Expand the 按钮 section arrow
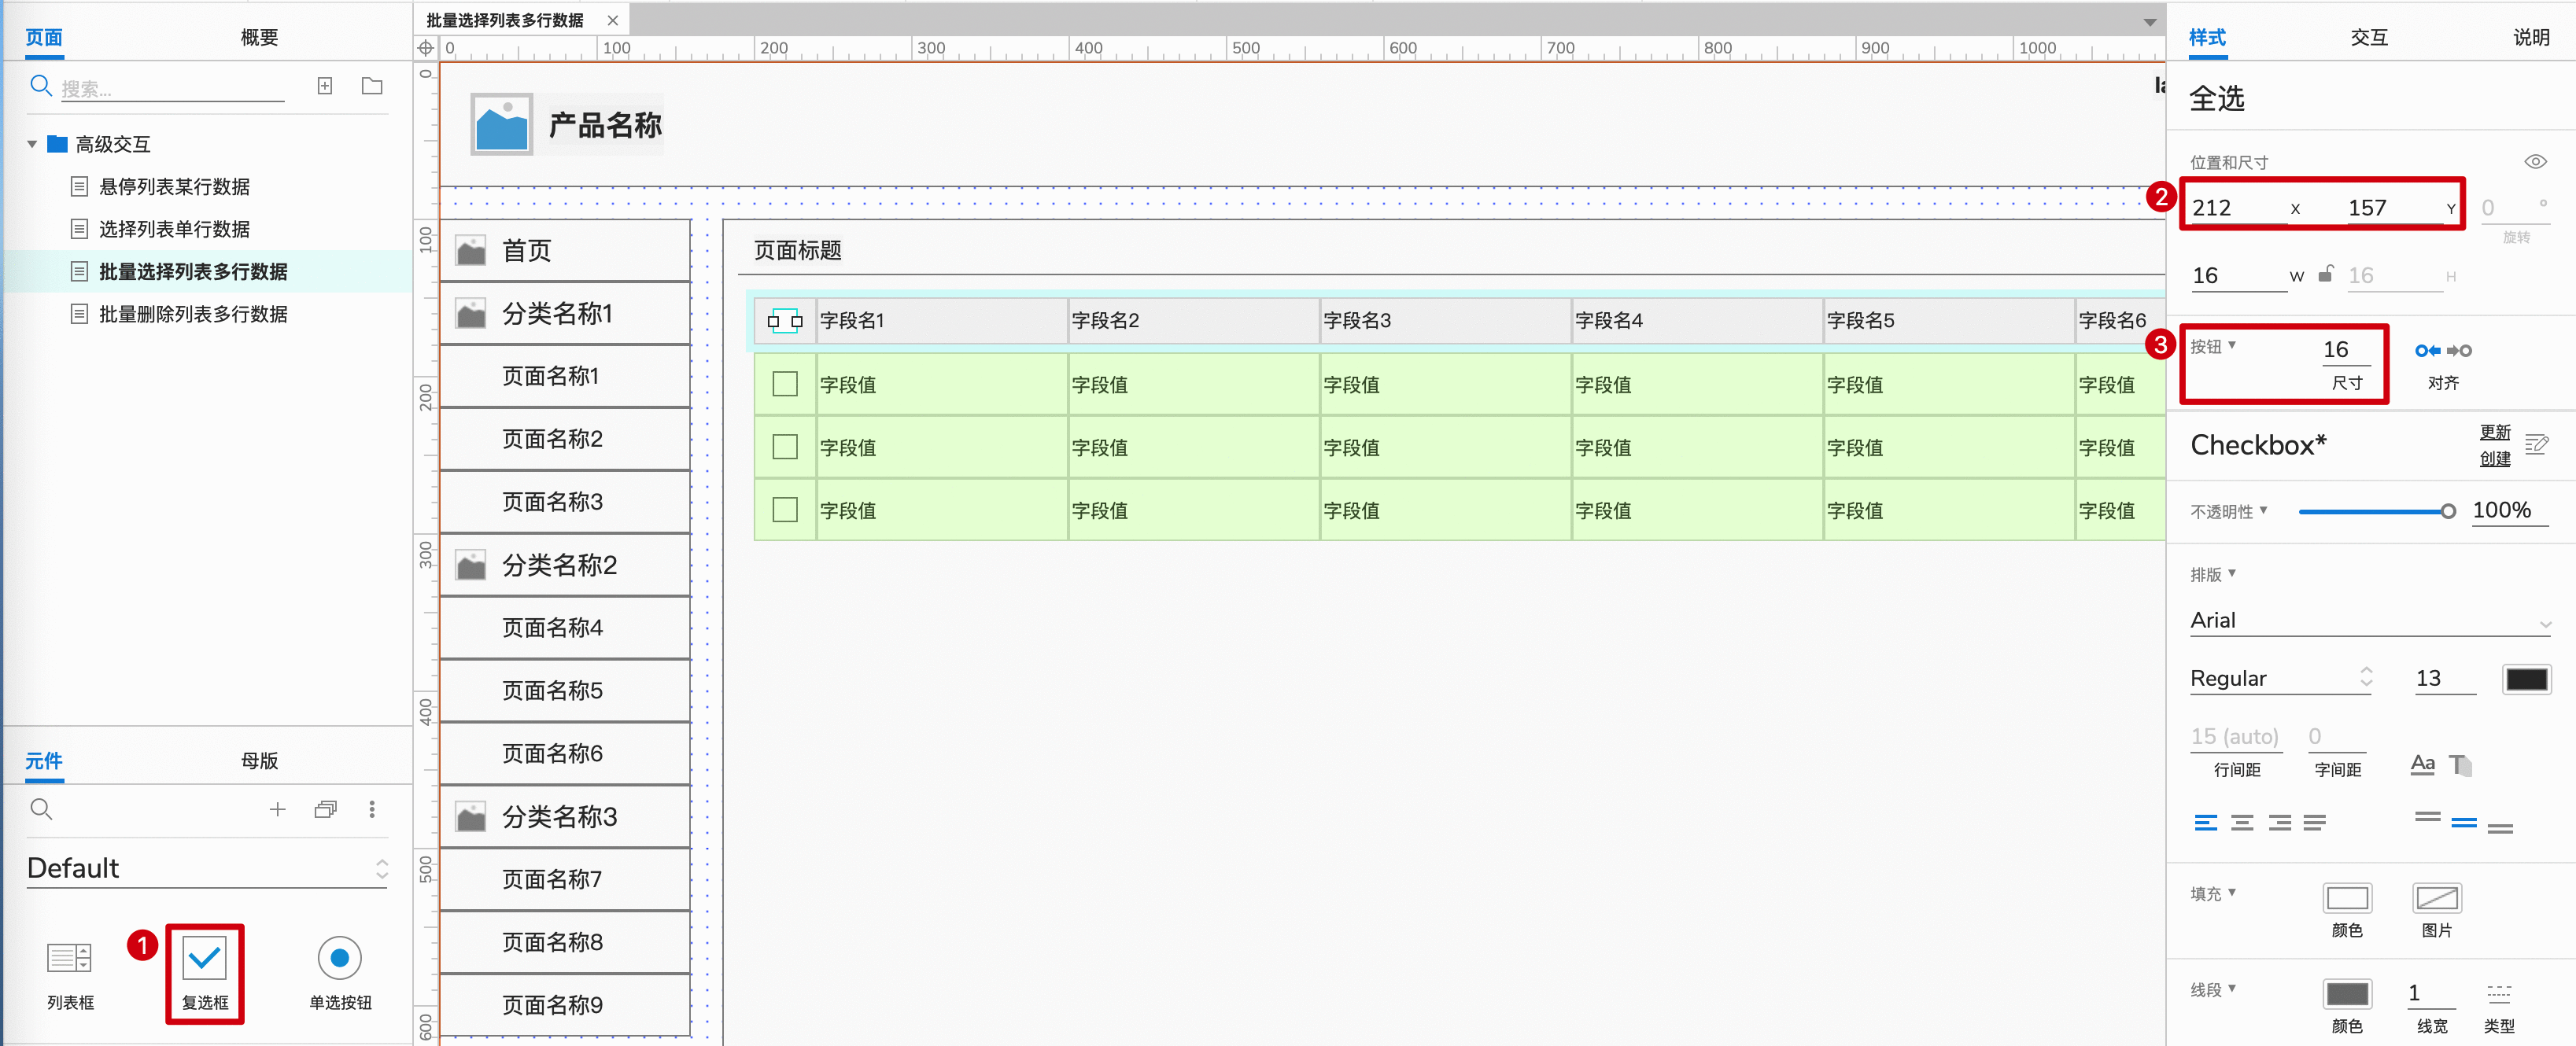The height and width of the screenshot is (1046, 2576). (2232, 346)
